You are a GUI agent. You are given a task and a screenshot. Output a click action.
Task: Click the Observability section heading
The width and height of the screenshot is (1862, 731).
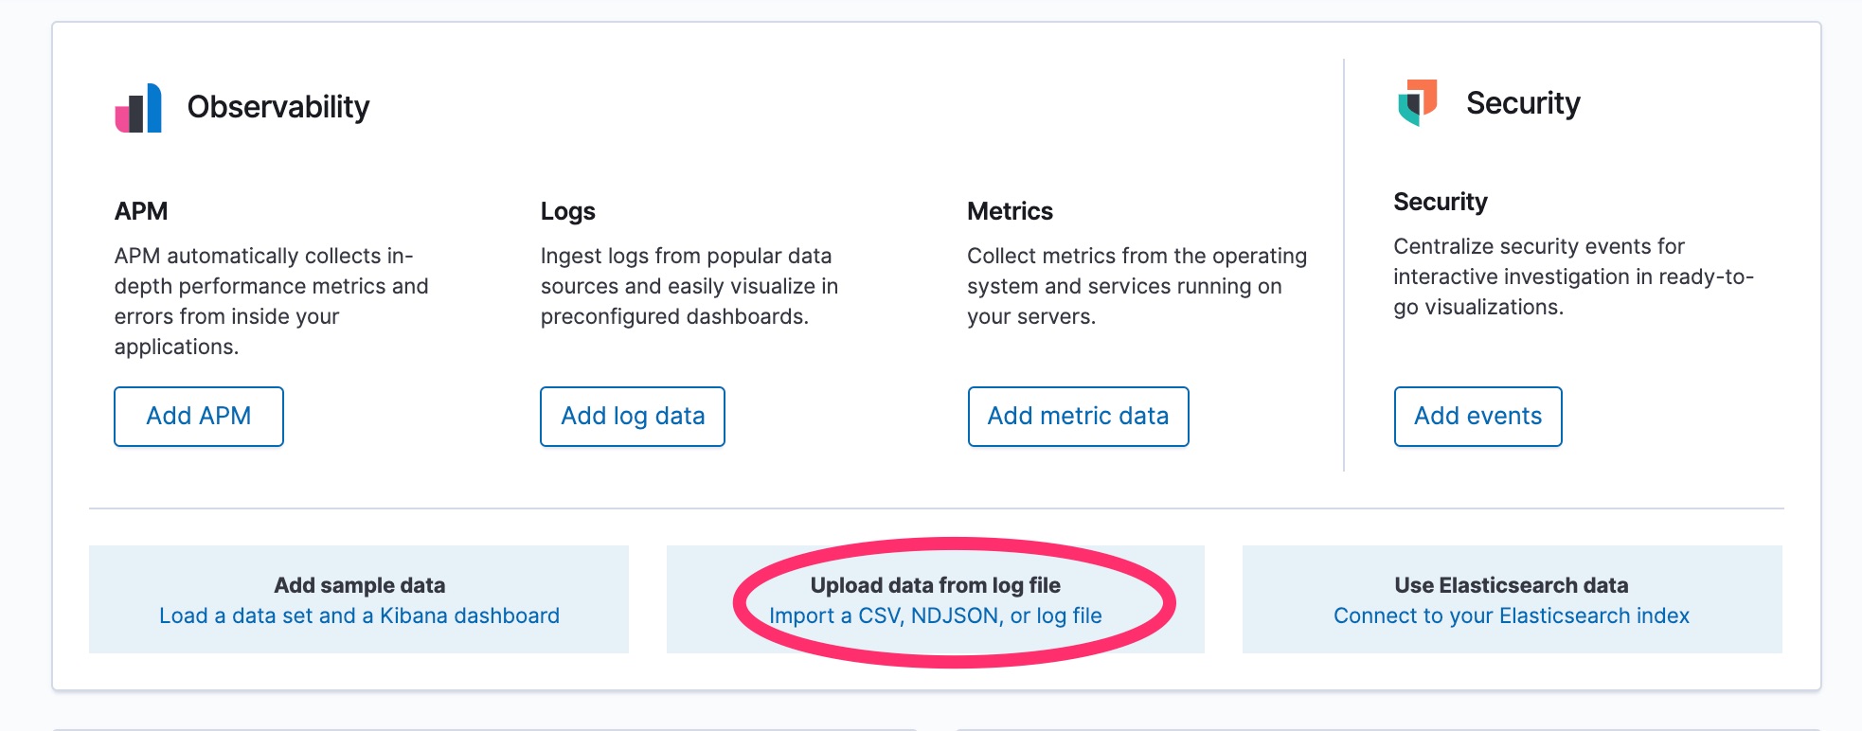point(279,107)
